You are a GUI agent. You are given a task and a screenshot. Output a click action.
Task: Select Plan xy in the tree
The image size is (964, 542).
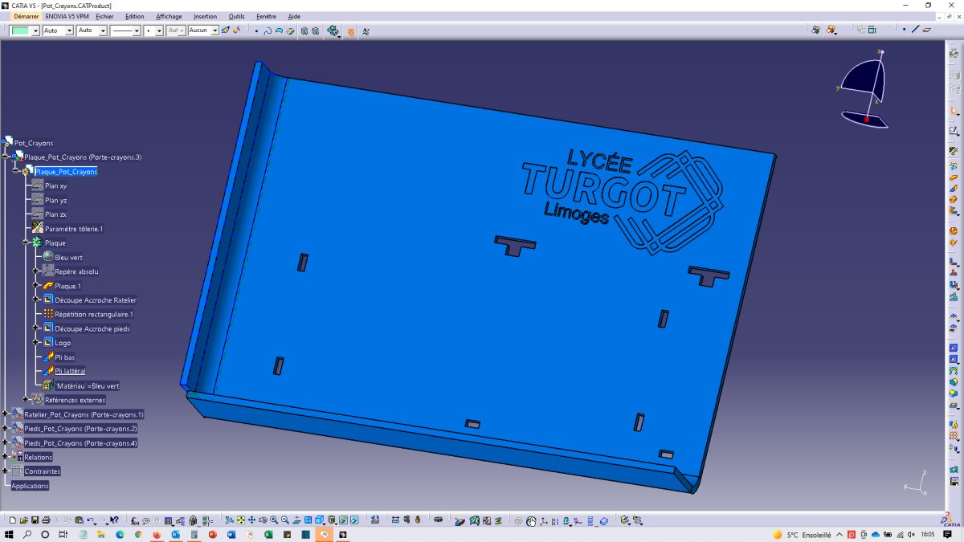tap(55, 185)
